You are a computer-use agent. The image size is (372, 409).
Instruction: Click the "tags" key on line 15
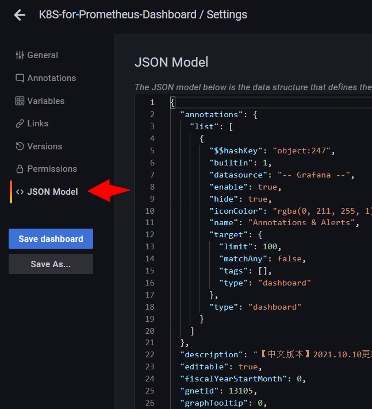click(x=233, y=271)
